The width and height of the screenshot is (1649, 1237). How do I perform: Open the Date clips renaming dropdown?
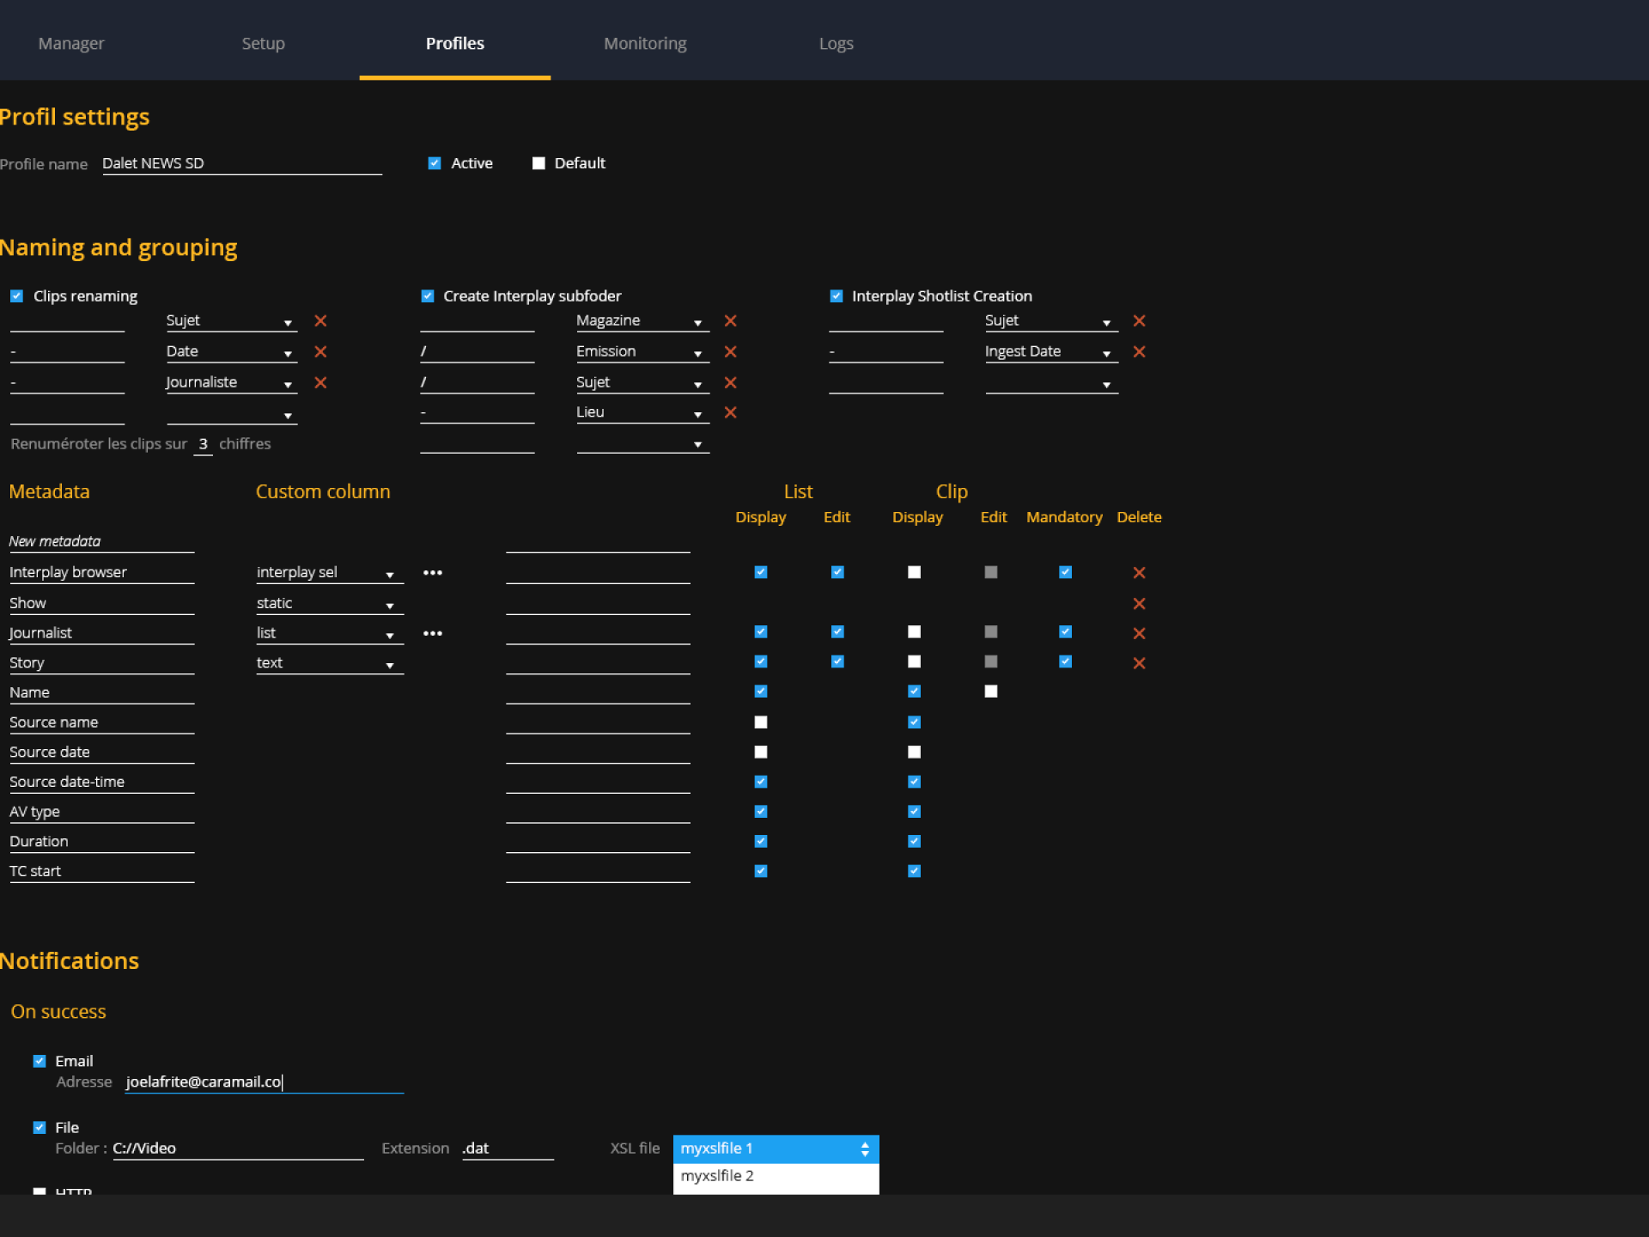pyautogui.click(x=232, y=352)
